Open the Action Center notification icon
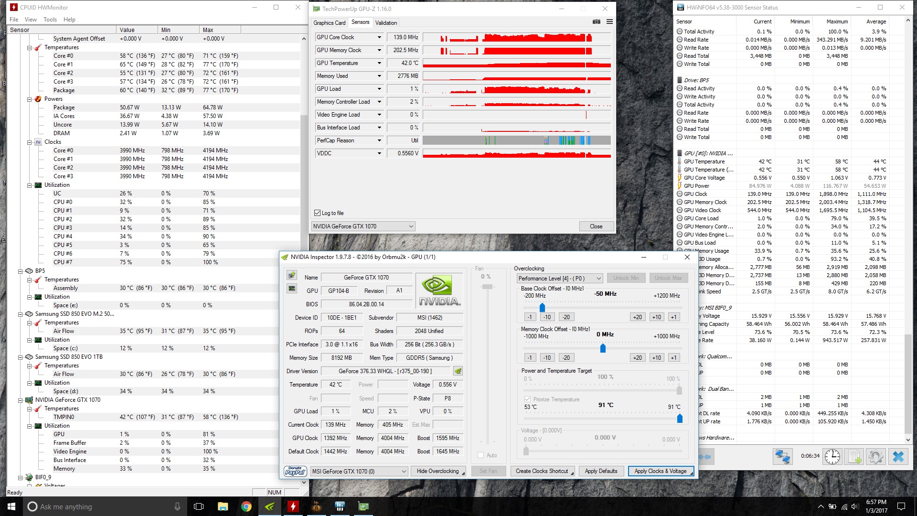This screenshot has height=516, width=917. coord(901,506)
